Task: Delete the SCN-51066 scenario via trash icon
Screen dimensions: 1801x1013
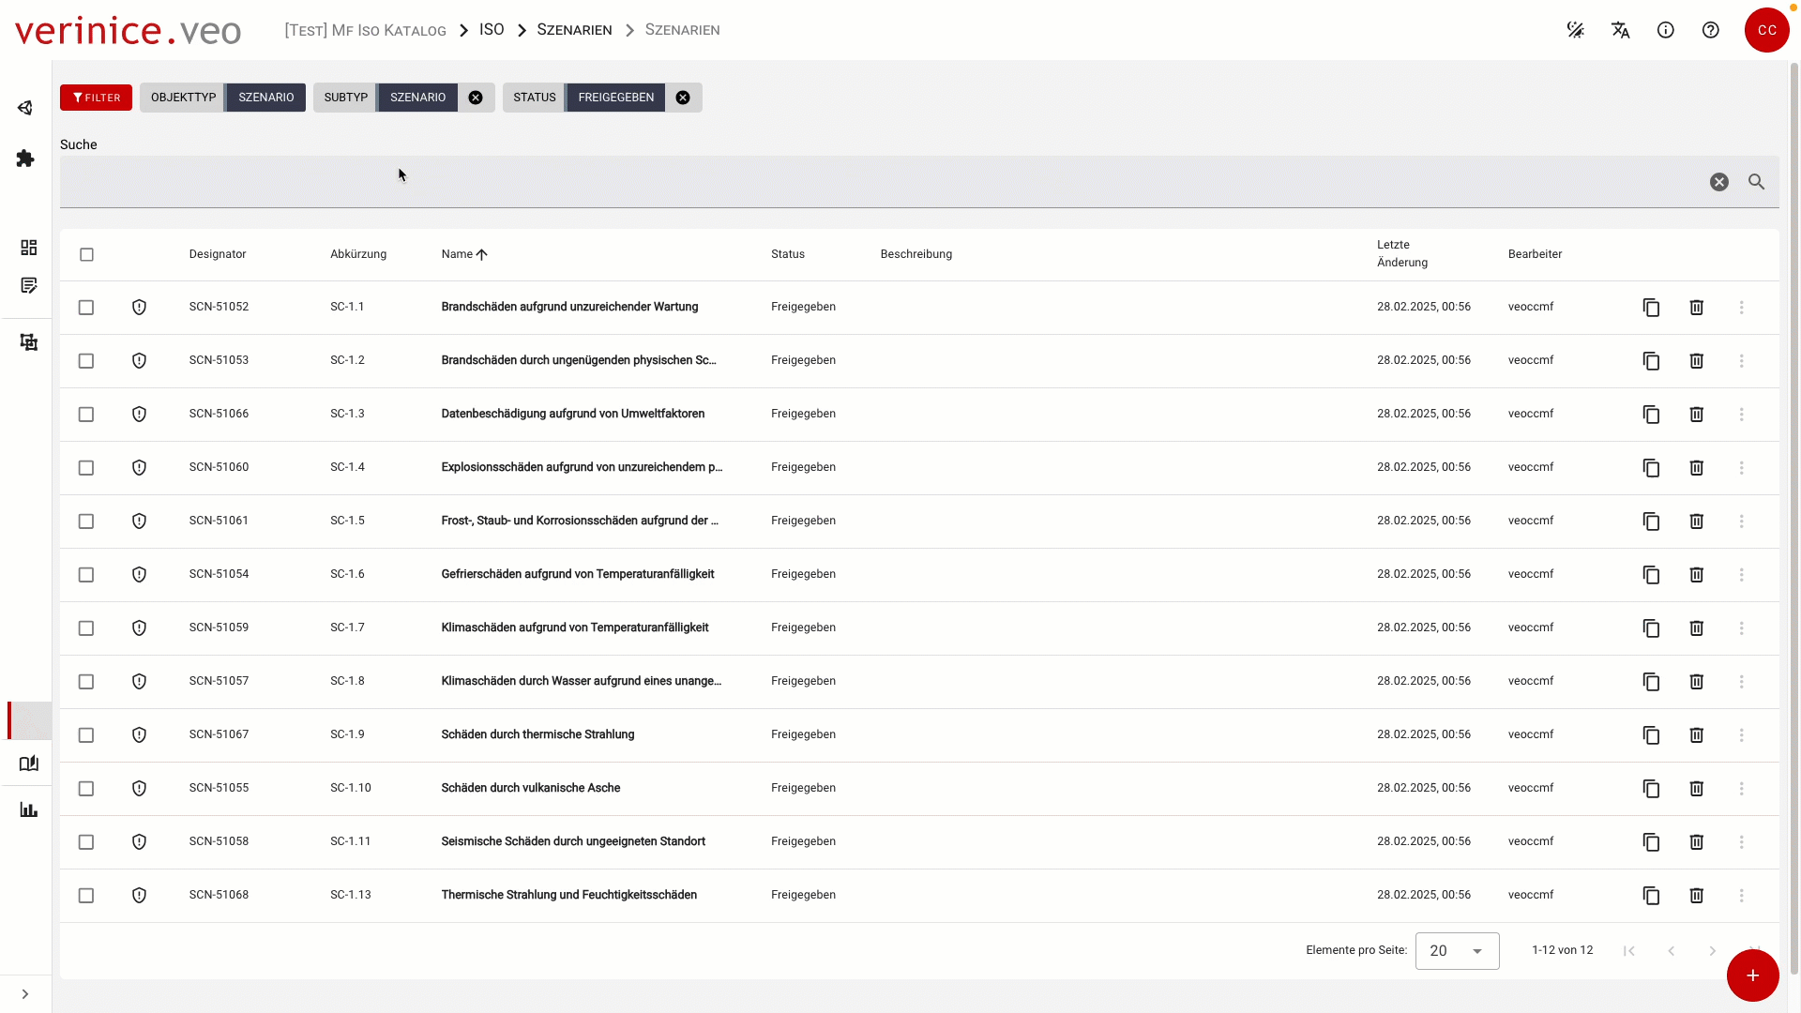Action: coord(1696,415)
